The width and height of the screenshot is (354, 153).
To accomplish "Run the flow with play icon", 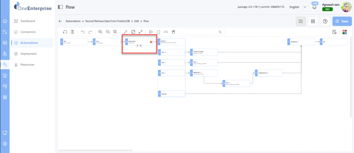I will (x=151, y=32).
